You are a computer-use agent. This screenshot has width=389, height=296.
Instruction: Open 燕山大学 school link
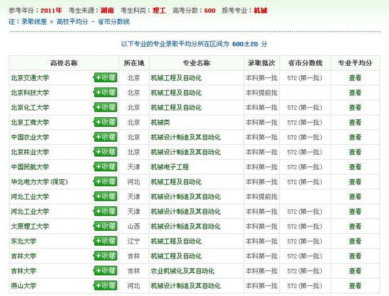[x=24, y=286]
